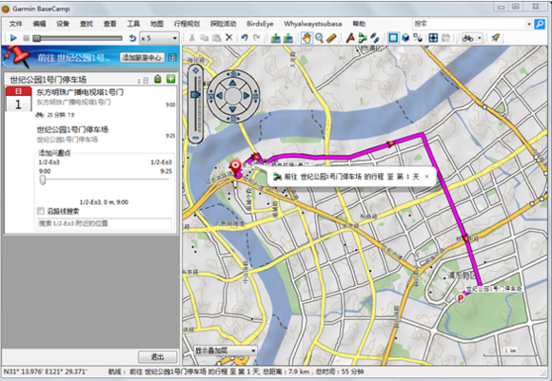
Task: Click the restart playback loop icon
Action: click(x=132, y=38)
